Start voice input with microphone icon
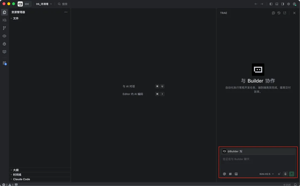This screenshot has height=186, width=300. click(285, 174)
